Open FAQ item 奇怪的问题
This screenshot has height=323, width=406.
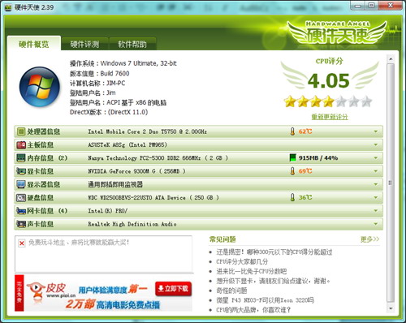click(231, 291)
